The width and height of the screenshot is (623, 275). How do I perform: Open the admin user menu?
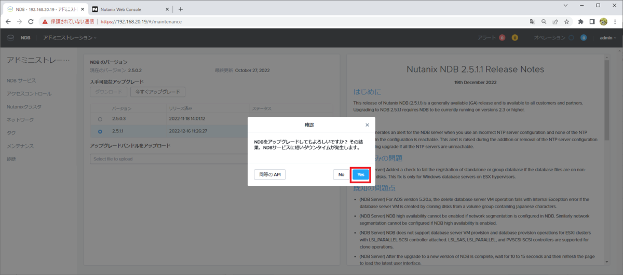[607, 37]
